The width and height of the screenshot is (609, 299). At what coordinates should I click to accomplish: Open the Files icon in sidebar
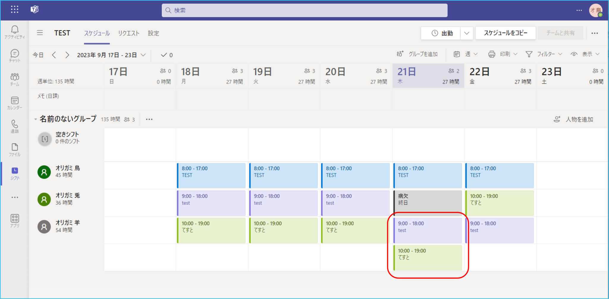[x=15, y=149]
